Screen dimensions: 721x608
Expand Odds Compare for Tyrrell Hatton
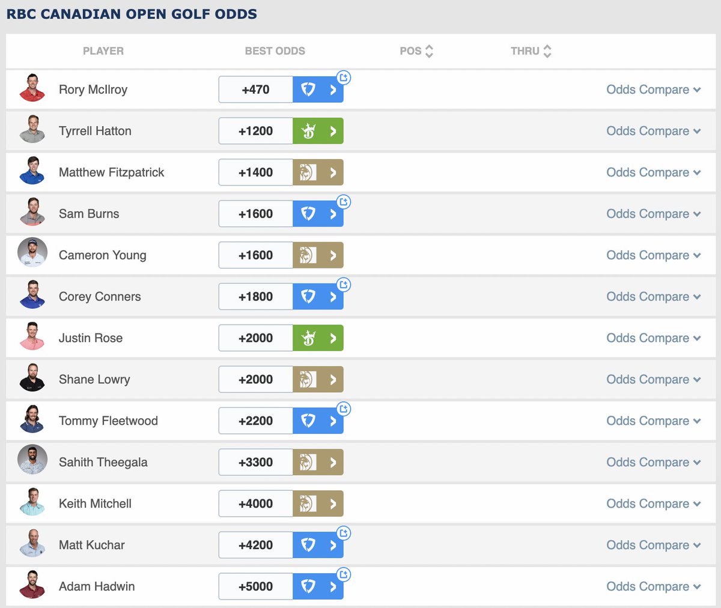click(654, 131)
